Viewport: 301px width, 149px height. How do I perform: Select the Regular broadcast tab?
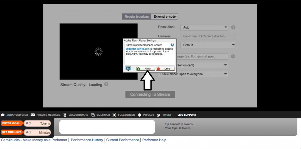[x=137, y=16]
